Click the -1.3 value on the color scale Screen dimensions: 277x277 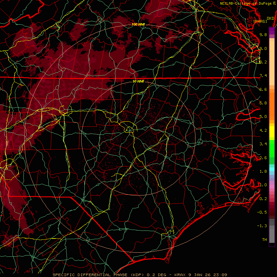[262, 226]
